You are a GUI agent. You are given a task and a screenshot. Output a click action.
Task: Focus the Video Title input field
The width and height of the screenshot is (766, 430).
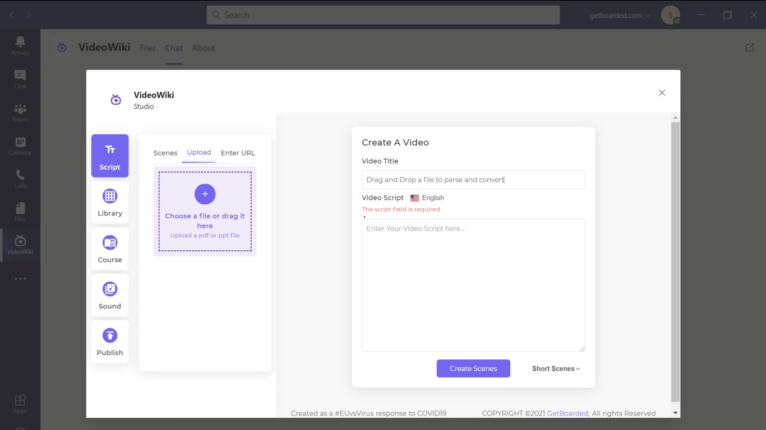[x=473, y=180]
